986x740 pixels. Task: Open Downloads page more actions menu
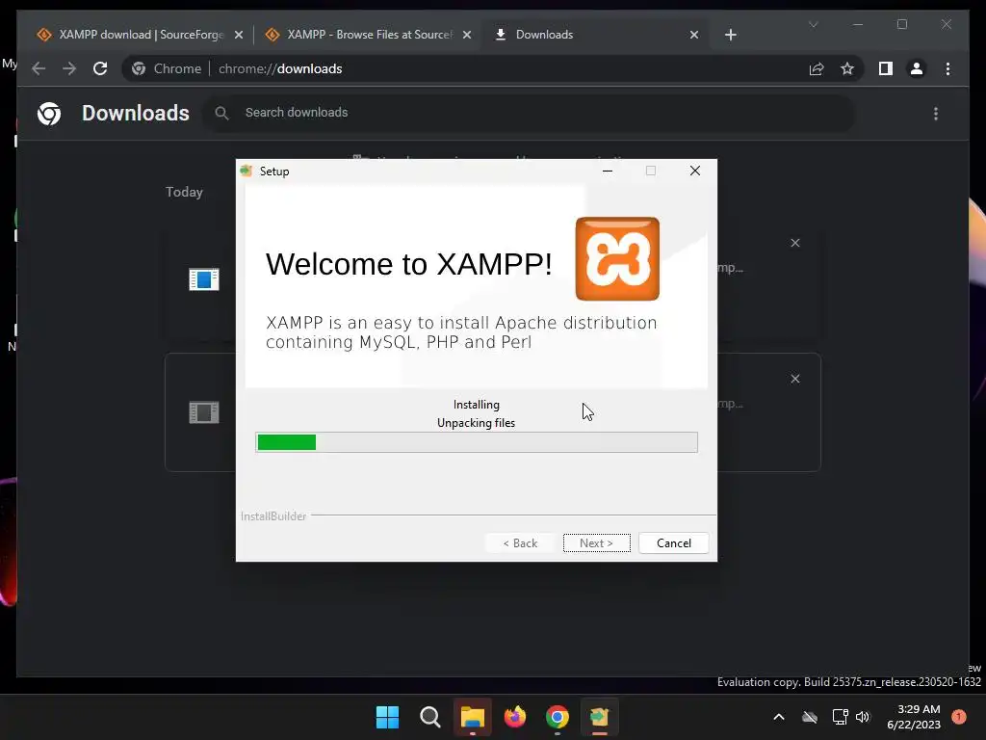(936, 114)
